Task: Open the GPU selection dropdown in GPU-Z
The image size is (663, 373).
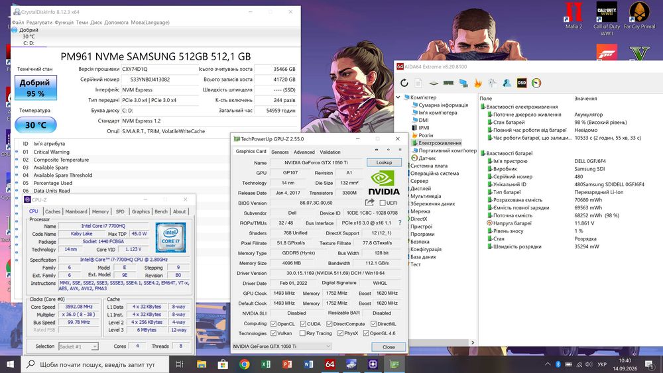Action: coord(282,346)
